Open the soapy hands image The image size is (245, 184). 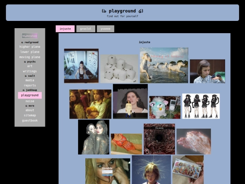point(194,141)
